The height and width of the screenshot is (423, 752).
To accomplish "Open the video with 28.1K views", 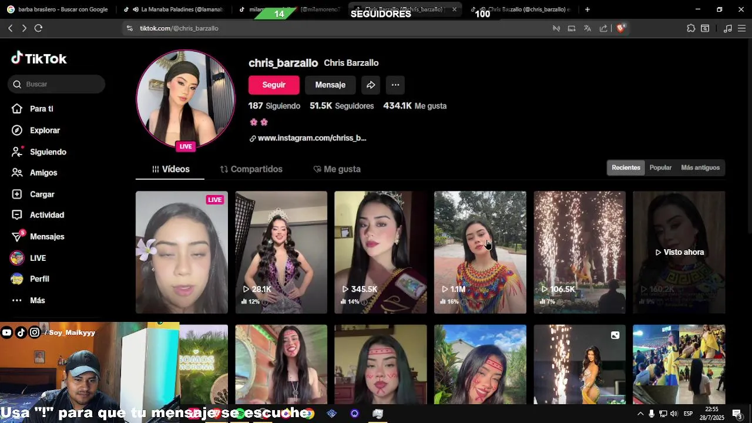I will coord(281,252).
